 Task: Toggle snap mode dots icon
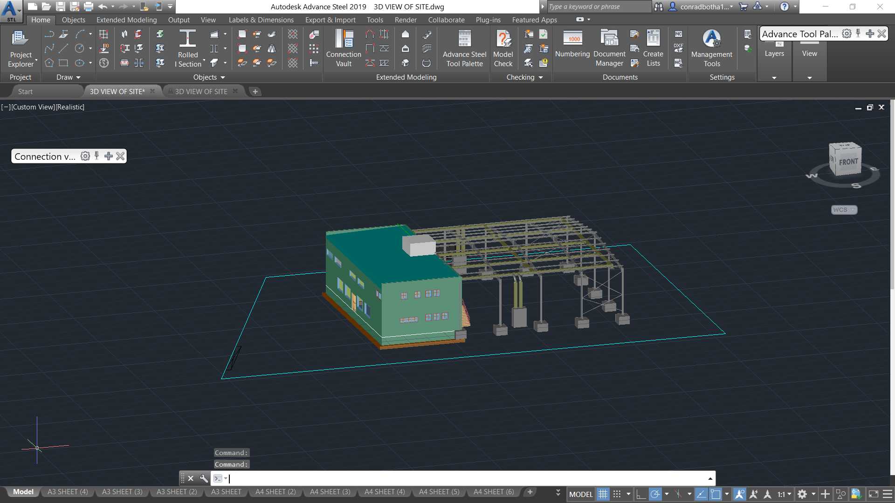(x=617, y=494)
